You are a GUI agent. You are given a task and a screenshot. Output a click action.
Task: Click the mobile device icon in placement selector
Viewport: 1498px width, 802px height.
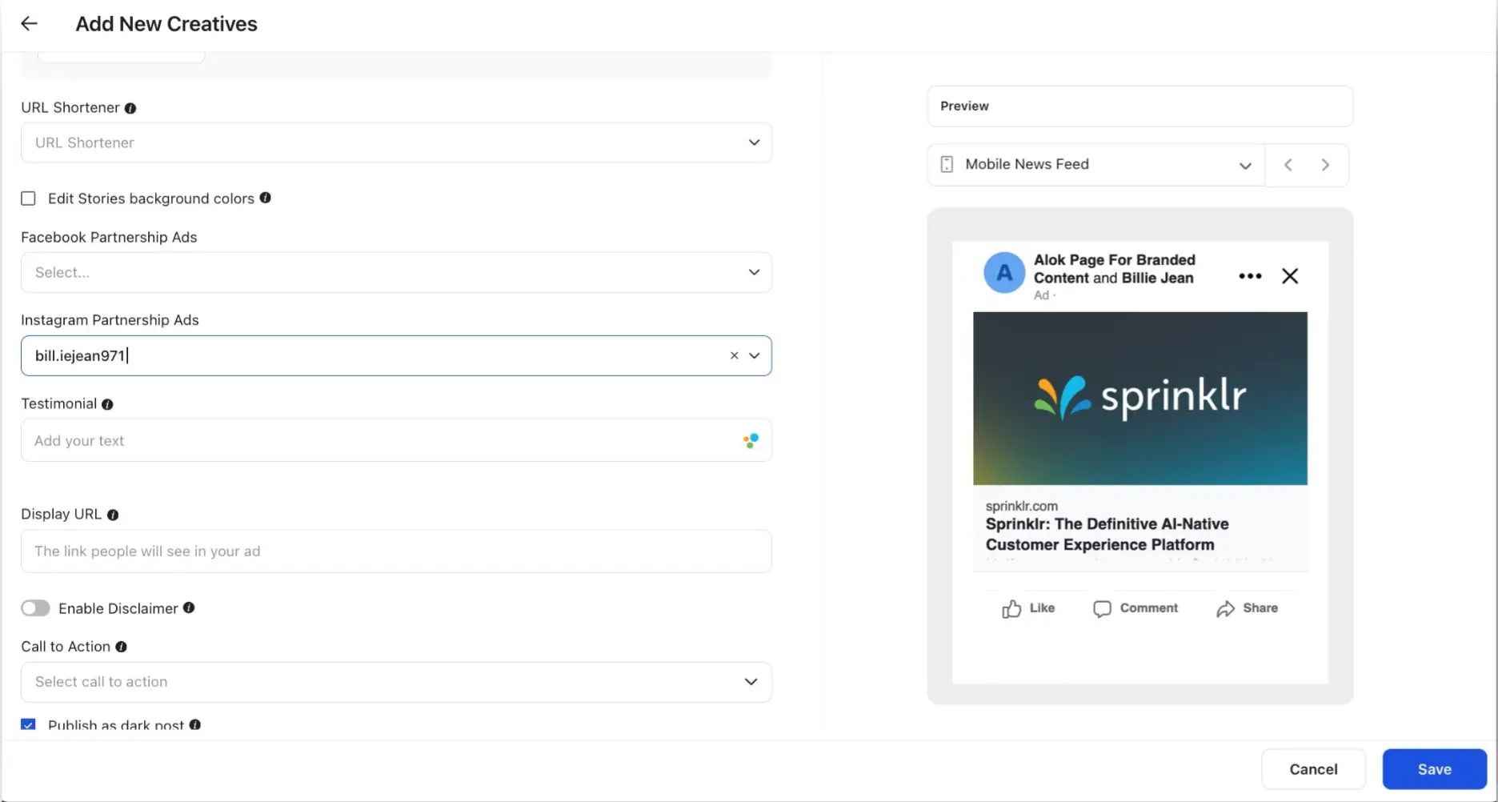click(x=947, y=164)
